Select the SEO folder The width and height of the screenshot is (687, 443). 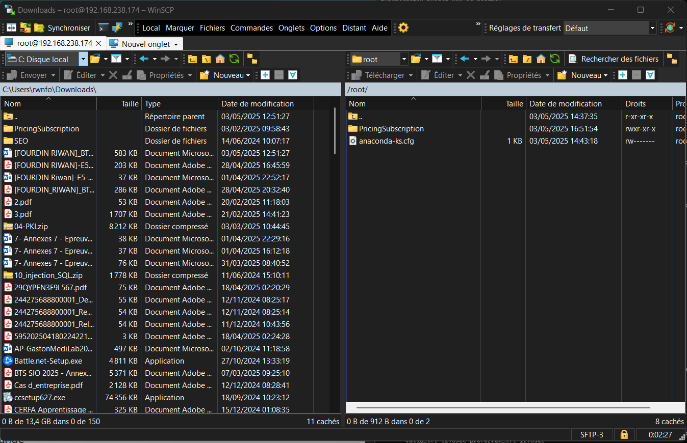(21, 141)
